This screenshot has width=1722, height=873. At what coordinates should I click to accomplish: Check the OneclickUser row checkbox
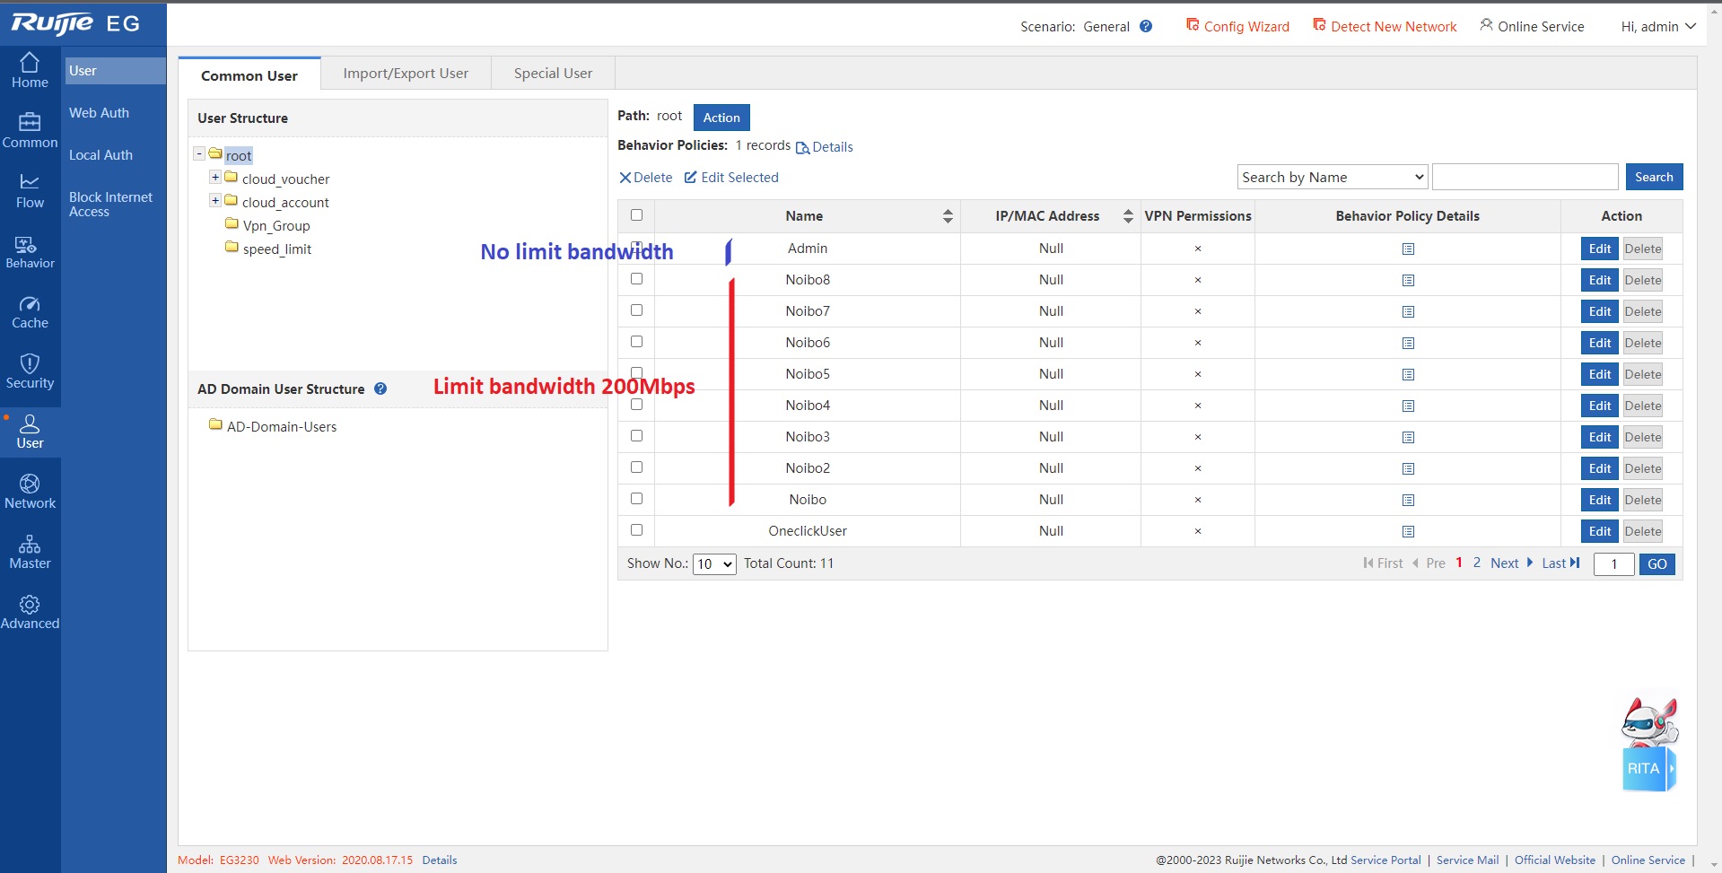pos(636,530)
